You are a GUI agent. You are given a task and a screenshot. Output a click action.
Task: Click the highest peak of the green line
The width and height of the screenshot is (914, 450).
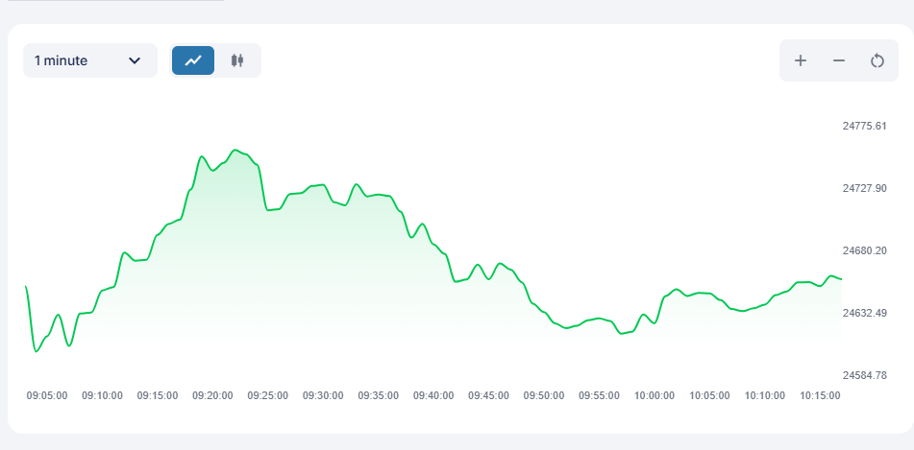pos(235,150)
